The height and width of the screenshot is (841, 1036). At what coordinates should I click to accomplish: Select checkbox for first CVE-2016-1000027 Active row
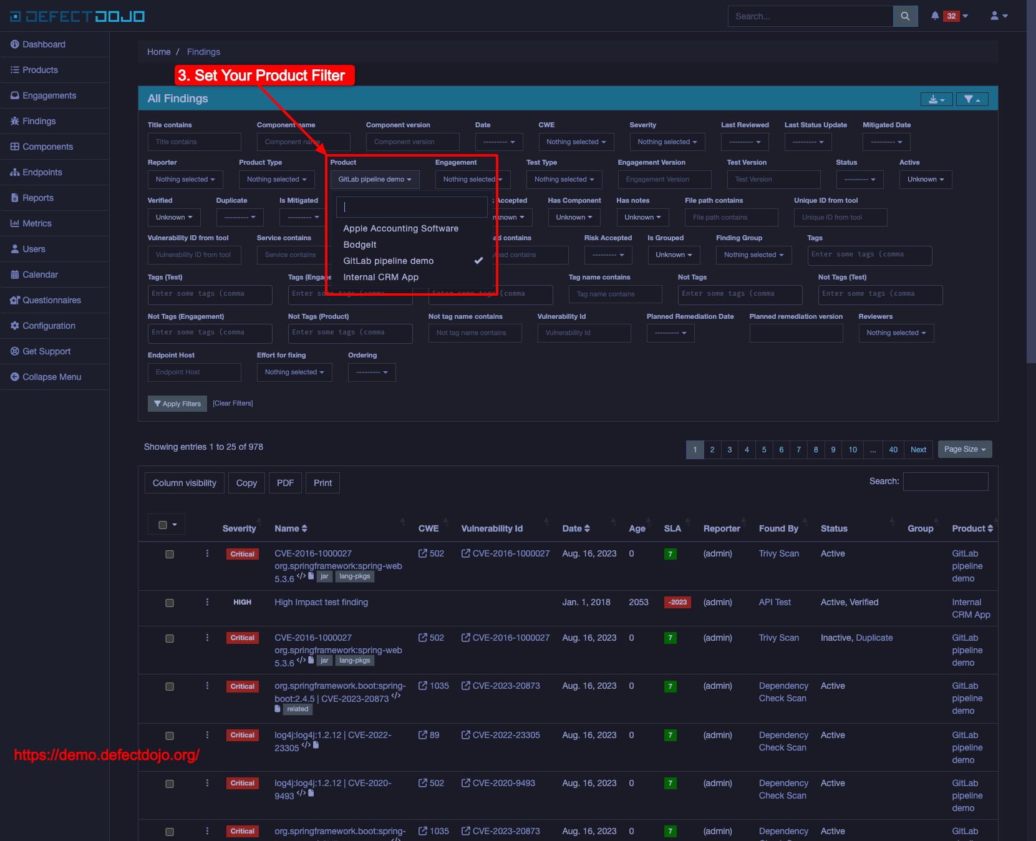[170, 554]
